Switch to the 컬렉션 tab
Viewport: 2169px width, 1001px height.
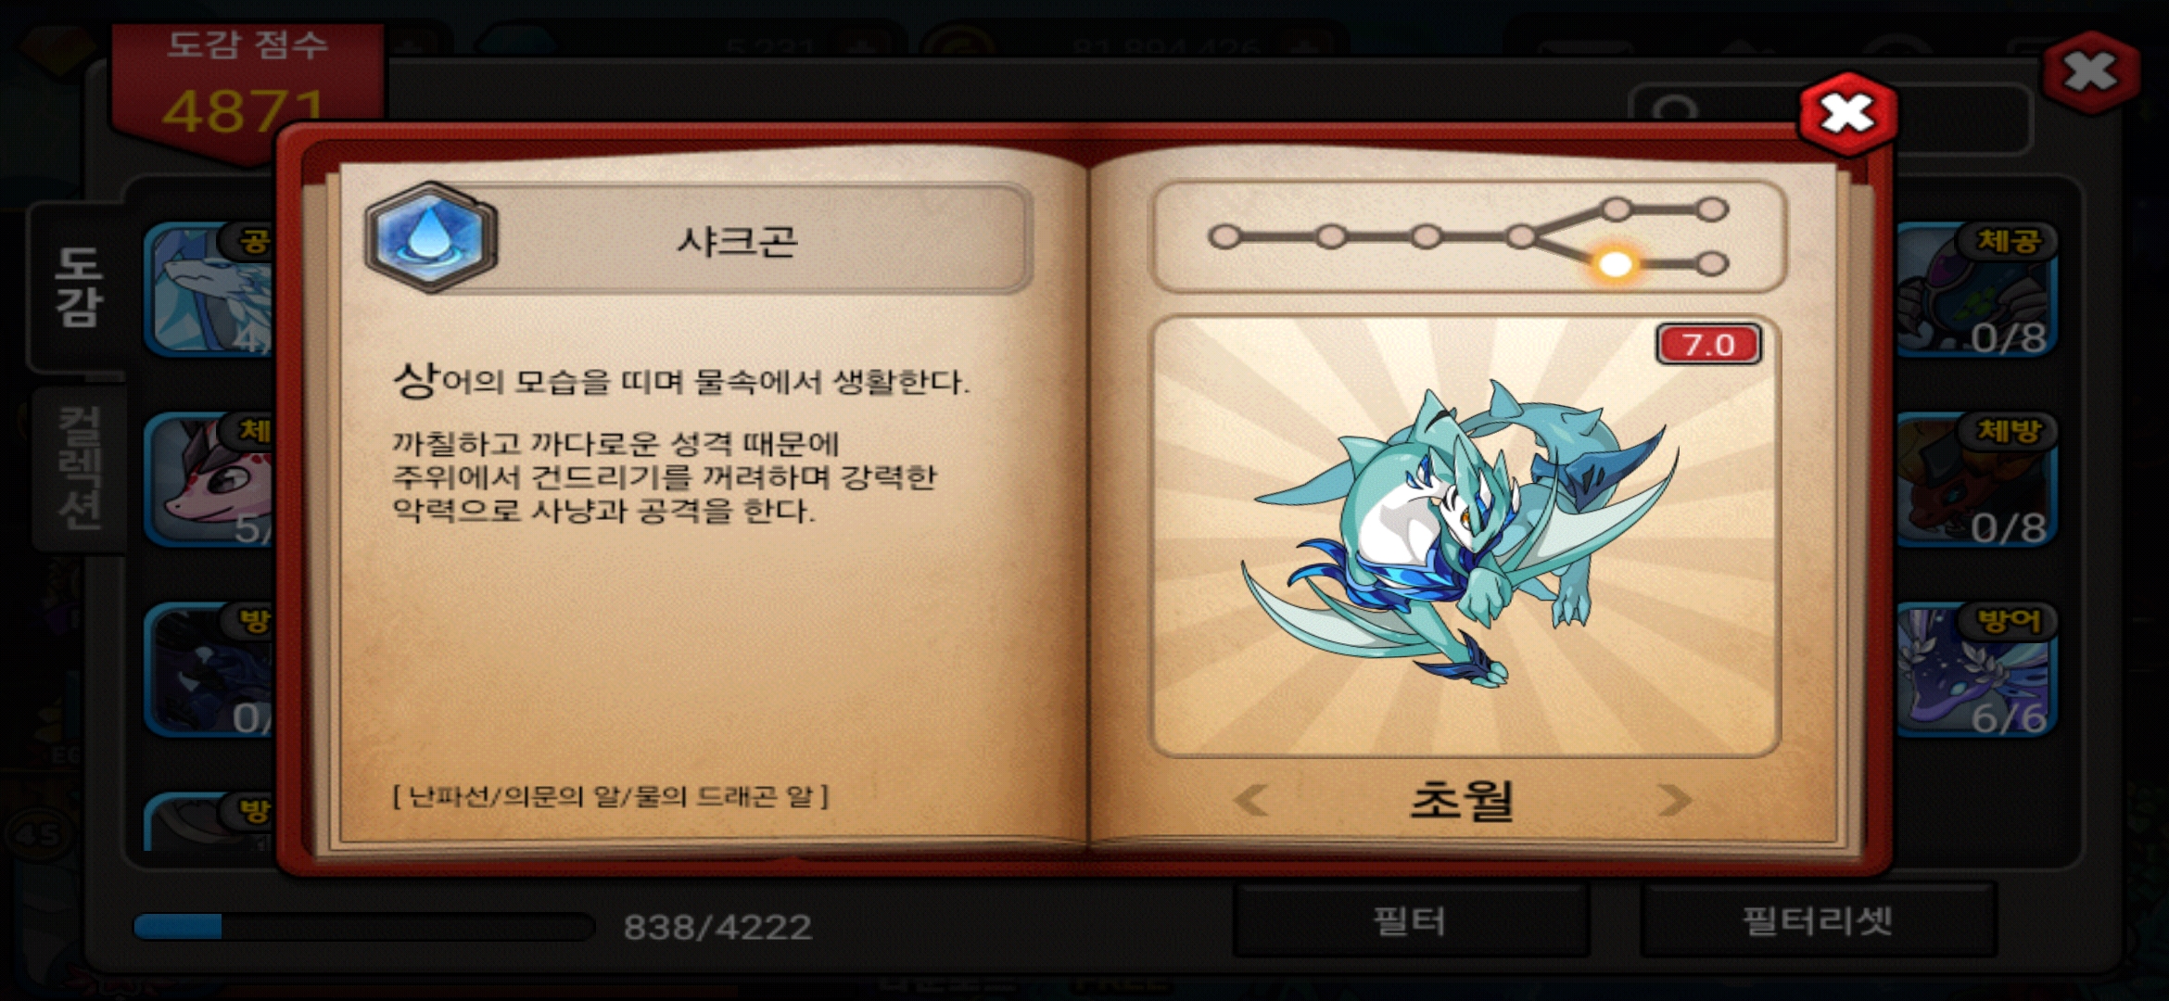[x=78, y=467]
